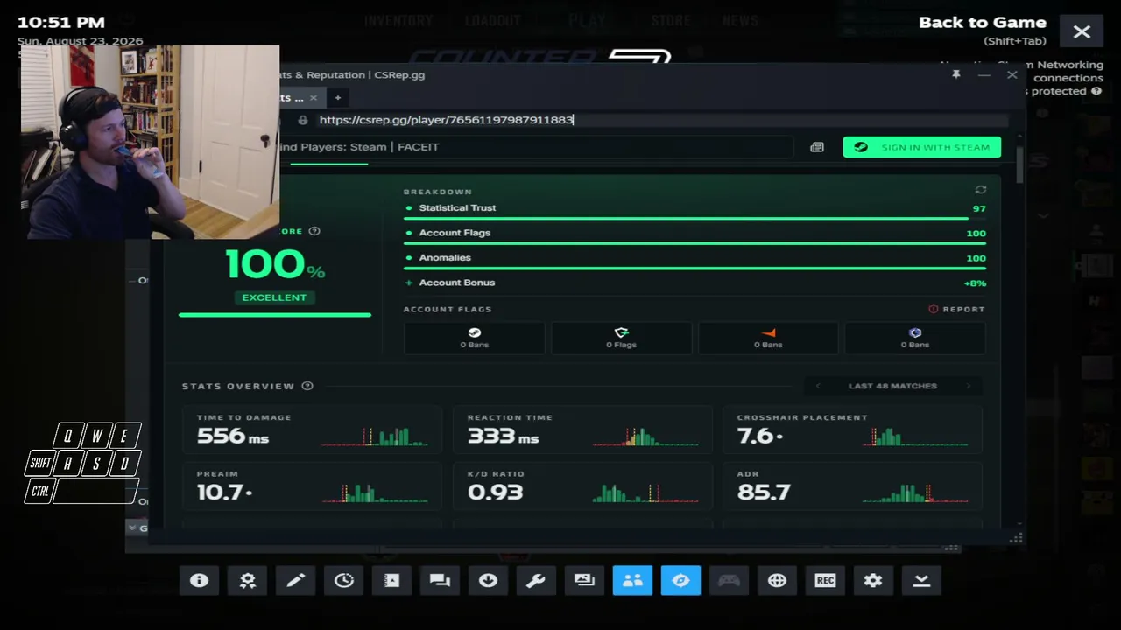Select the Anomalies breakdown row
Viewport: 1121px width, 630px height.
(x=695, y=260)
